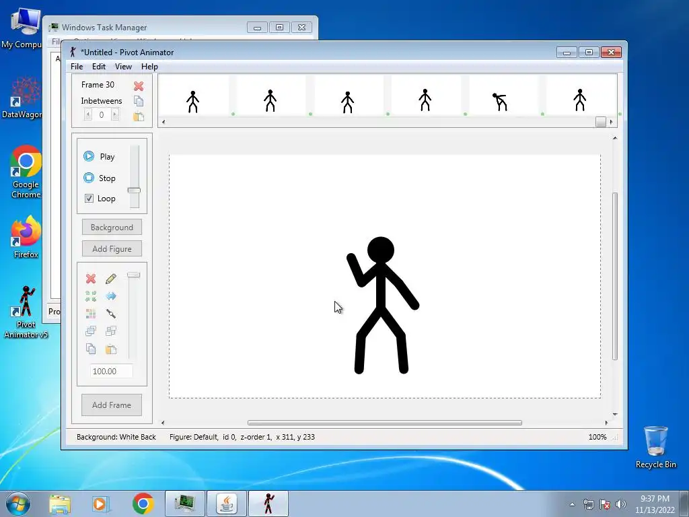Click the canvas vertical scrollbar thumb
Screen dimensions: 689x517
pos(615,276)
